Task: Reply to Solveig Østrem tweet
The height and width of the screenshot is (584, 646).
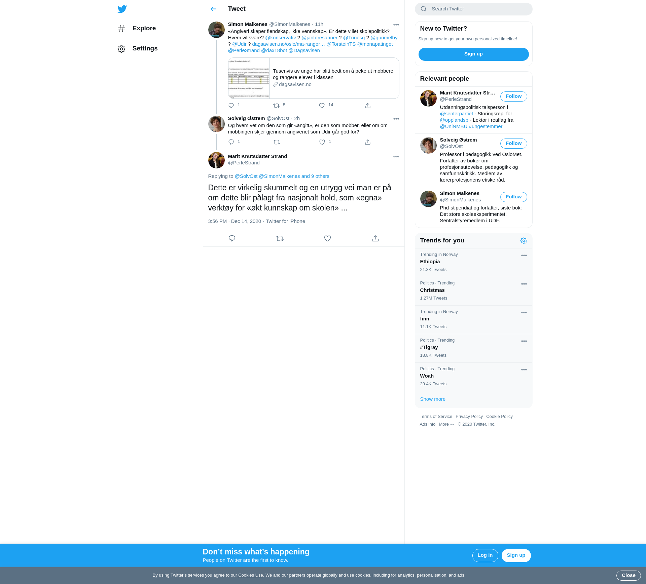Action: 231,142
